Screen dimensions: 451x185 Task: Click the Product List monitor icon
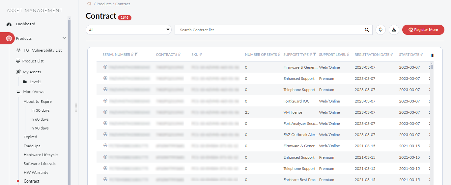click(x=18, y=61)
